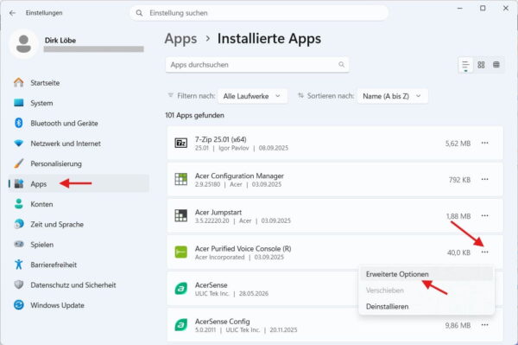Image resolution: width=518 pixels, height=345 pixels.
Task: Click the 792 KB size value
Action: pos(459,180)
